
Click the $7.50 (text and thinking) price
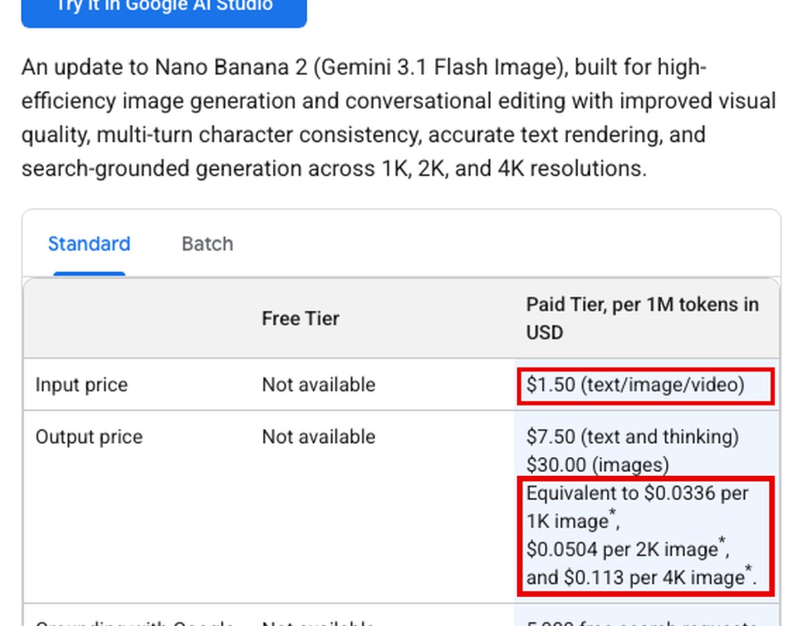tap(632, 437)
